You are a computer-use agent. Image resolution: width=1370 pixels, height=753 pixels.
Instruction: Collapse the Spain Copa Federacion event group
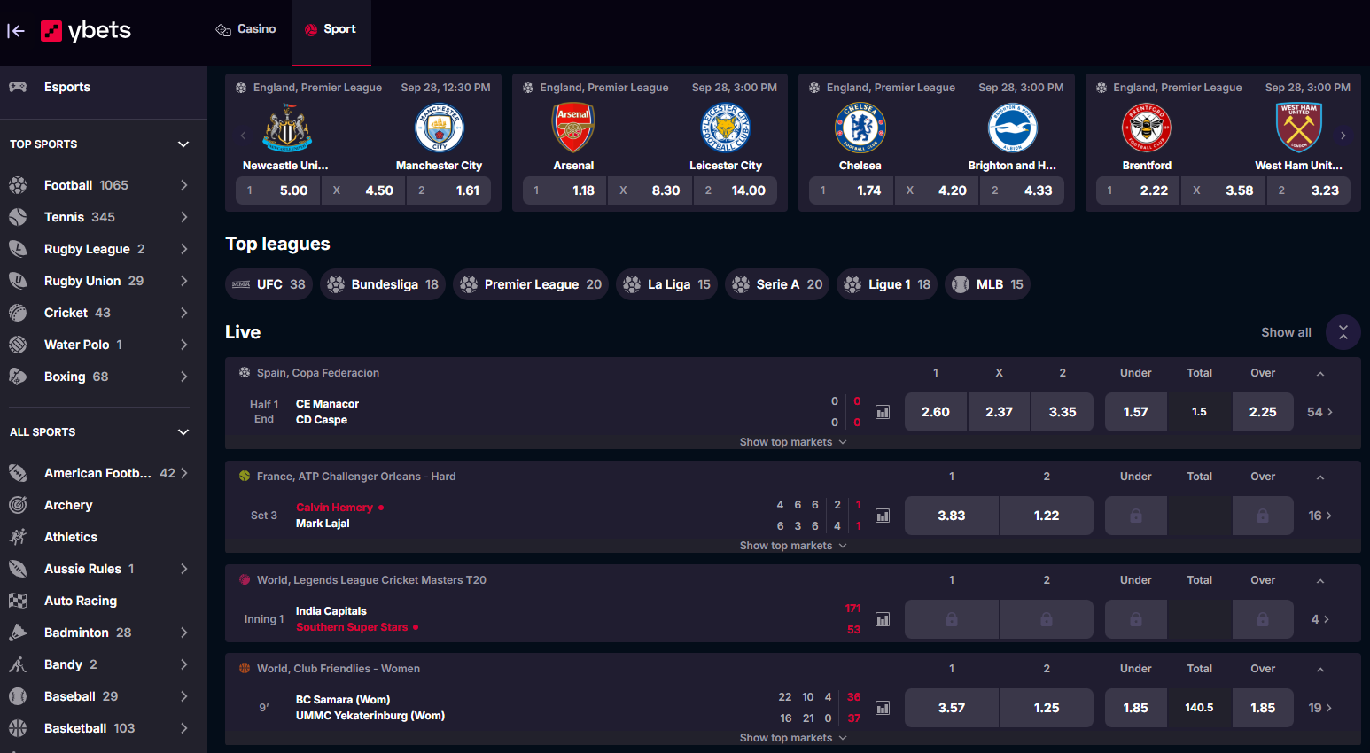[x=1320, y=374]
